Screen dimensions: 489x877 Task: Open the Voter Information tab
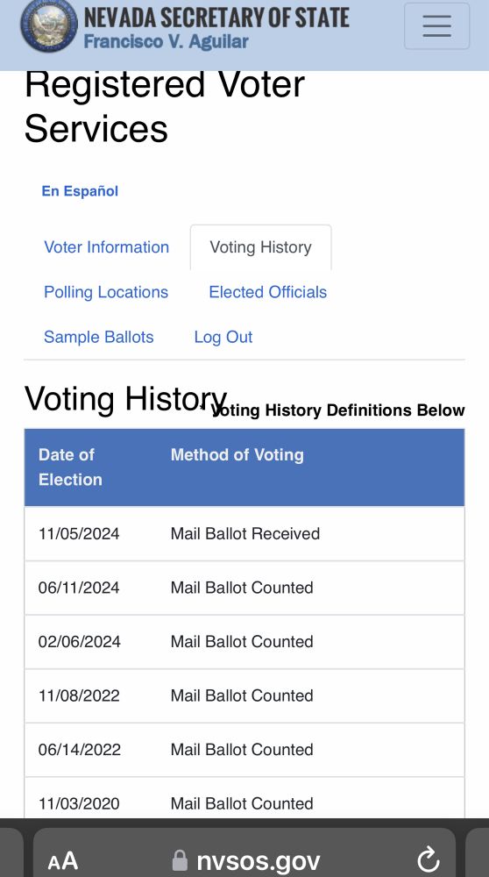click(x=106, y=247)
